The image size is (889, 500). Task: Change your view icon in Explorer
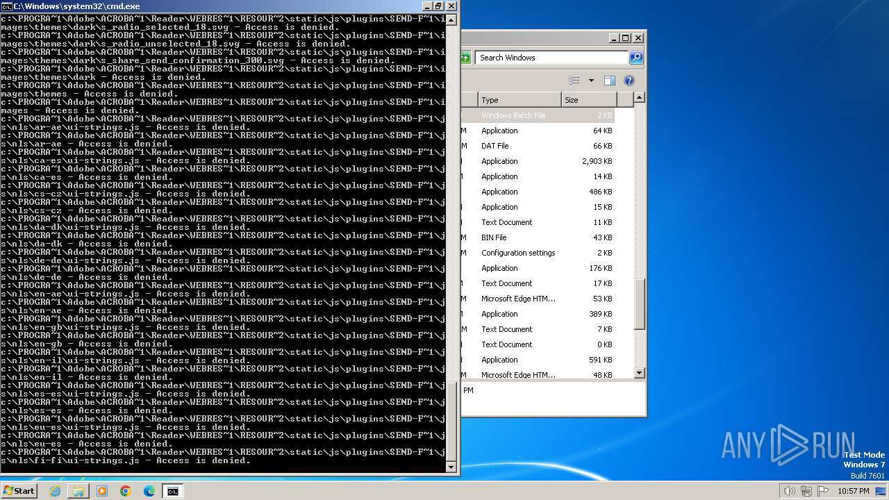click(574, 81)
